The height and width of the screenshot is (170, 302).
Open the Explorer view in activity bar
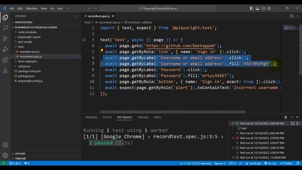[x=5, y=17]
